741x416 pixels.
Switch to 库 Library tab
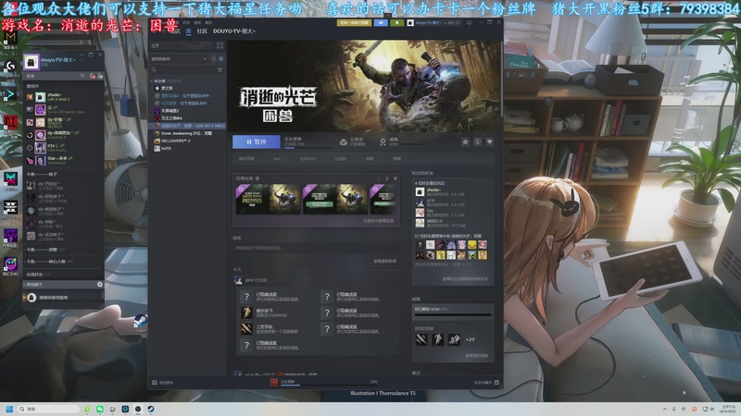(x=188, y=31)
